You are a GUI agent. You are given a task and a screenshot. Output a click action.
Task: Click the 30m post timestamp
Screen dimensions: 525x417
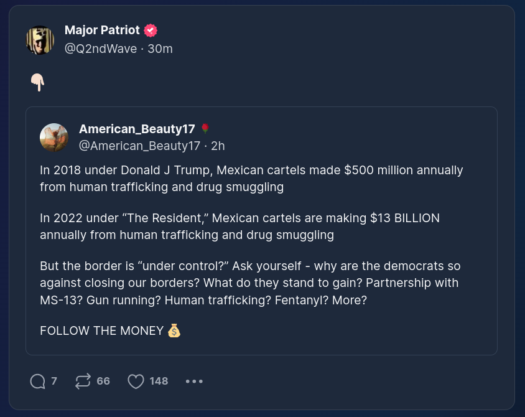tap(160, 49)
